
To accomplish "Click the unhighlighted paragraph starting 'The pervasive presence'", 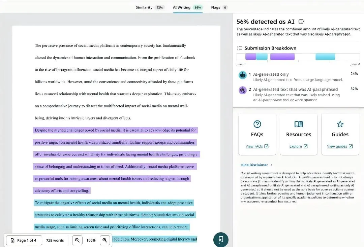I will click(115, 81).
